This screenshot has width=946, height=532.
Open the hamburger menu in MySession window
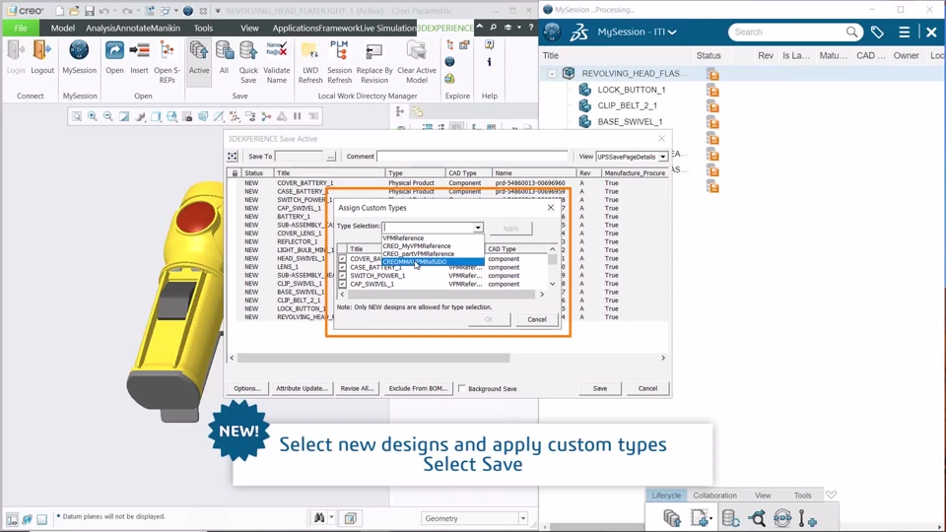tap(904, 32)
